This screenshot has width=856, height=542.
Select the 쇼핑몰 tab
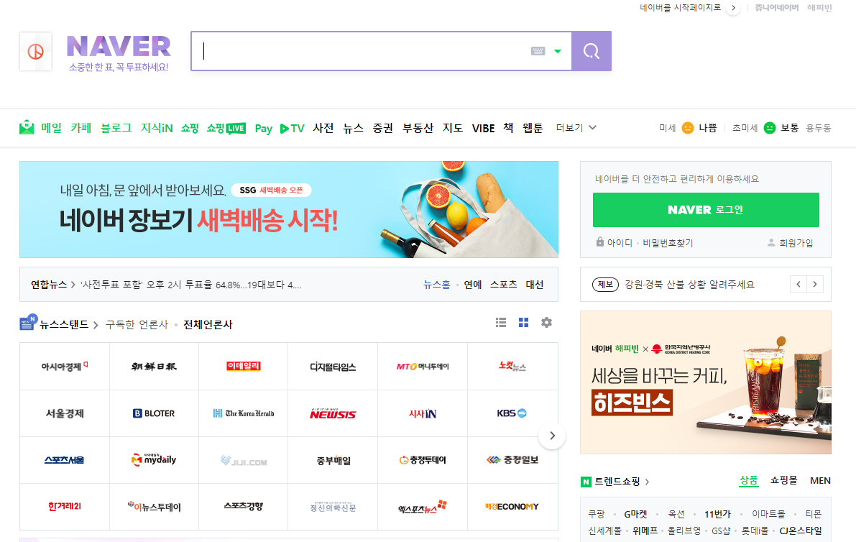pos(783,480)
